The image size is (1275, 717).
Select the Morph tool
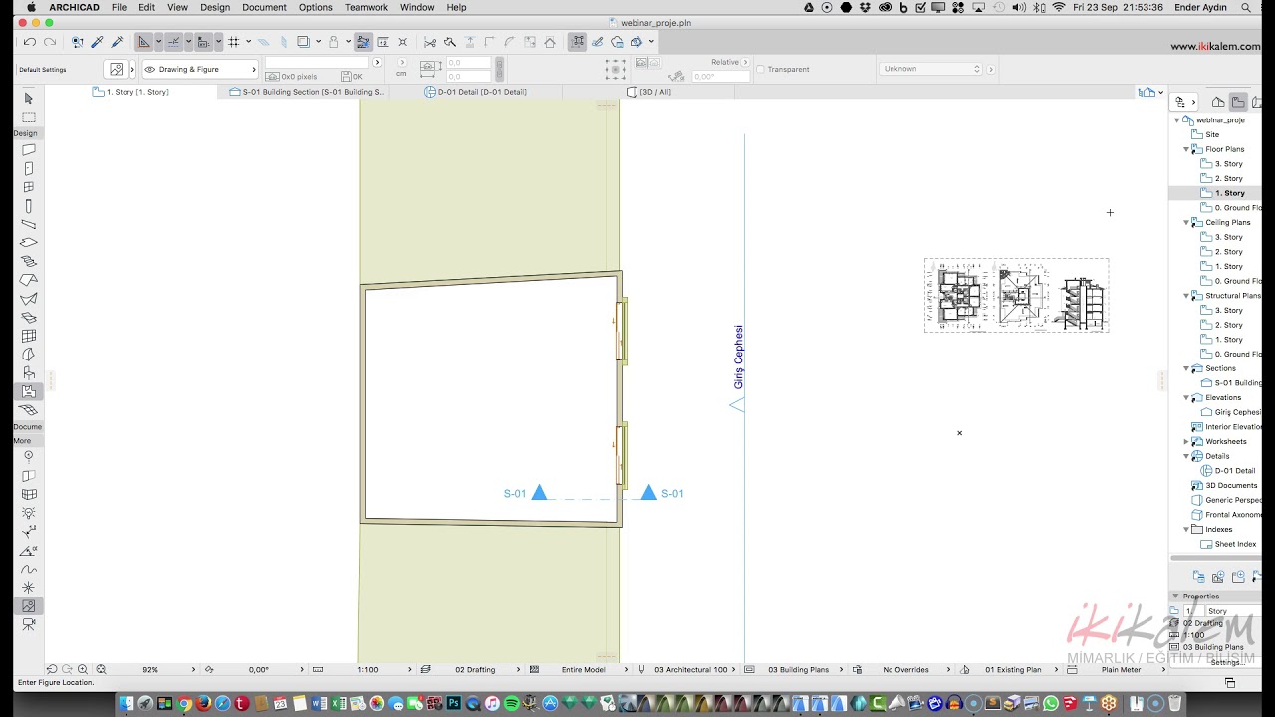[x=28, y=355]
